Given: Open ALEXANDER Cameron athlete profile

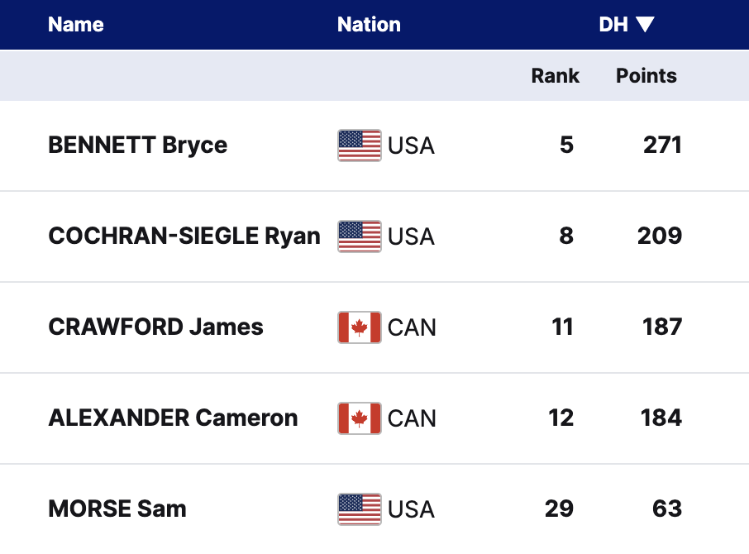Looking at the screenshot, I should click(x=174, y=418).
